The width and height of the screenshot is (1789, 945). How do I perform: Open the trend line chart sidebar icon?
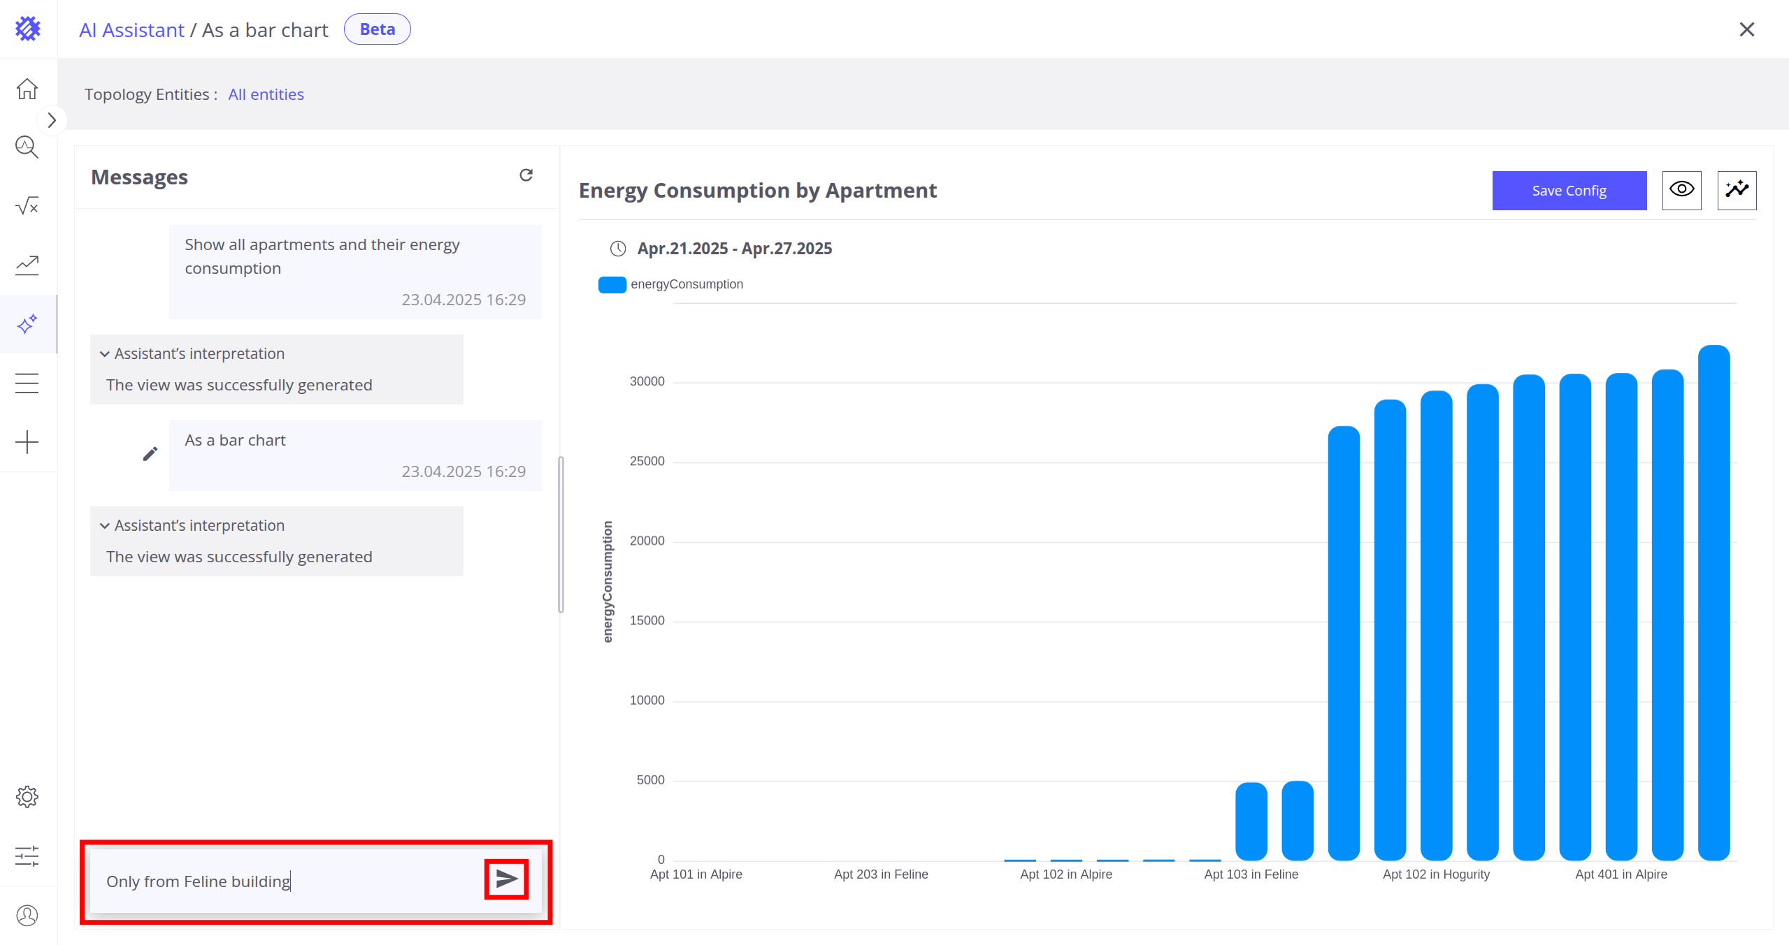pyautogui.click(x=27, y=265)
